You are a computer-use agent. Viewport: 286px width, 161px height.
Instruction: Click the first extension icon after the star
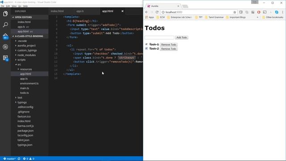[241, 12]
